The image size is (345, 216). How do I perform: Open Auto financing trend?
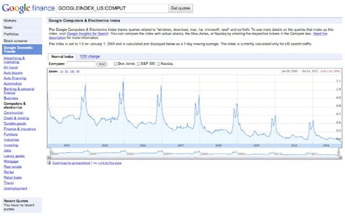[x=15, y=78]
